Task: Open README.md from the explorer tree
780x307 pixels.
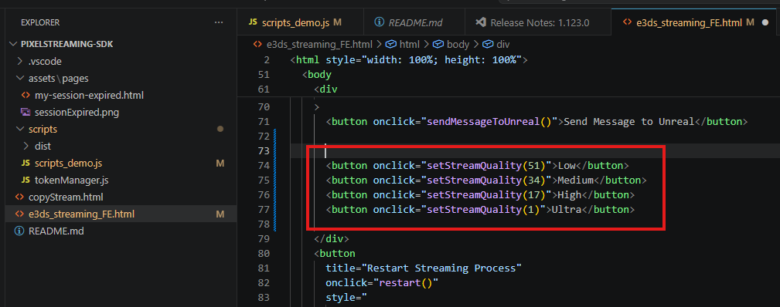Action: 56,231
